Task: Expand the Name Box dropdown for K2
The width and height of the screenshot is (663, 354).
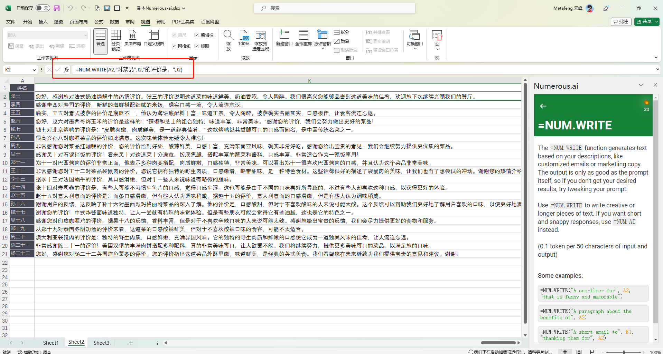Action: tap(34, 70)
